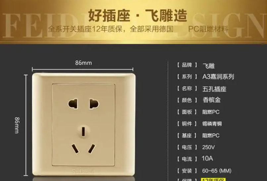
Task: Click the lower-left angled pin slot
Action: coord(75,149)
